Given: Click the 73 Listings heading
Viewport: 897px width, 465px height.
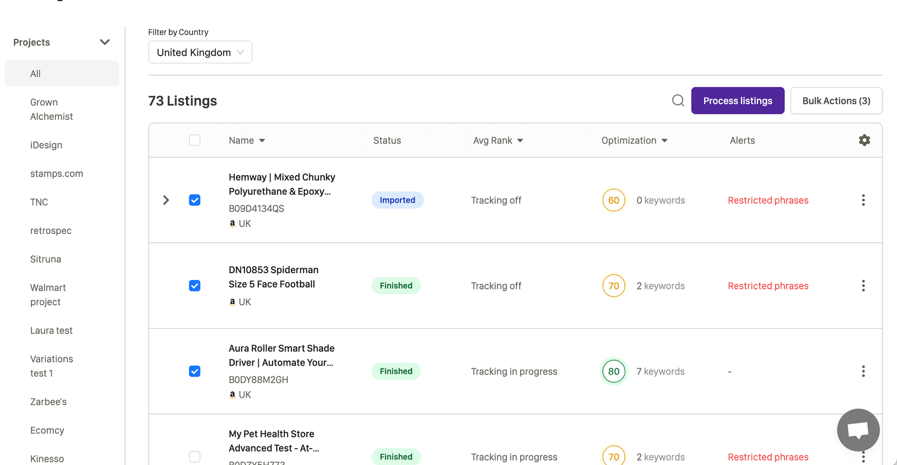Looking at the screenshot, I should [x=183, y=100].
